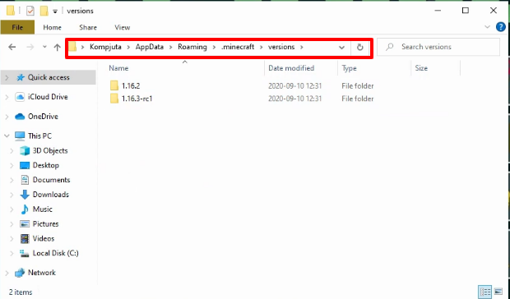Open Desktop in the sidebar
Image resolution: width=510 pixels, height=299 pixels.
coord(46,165)
